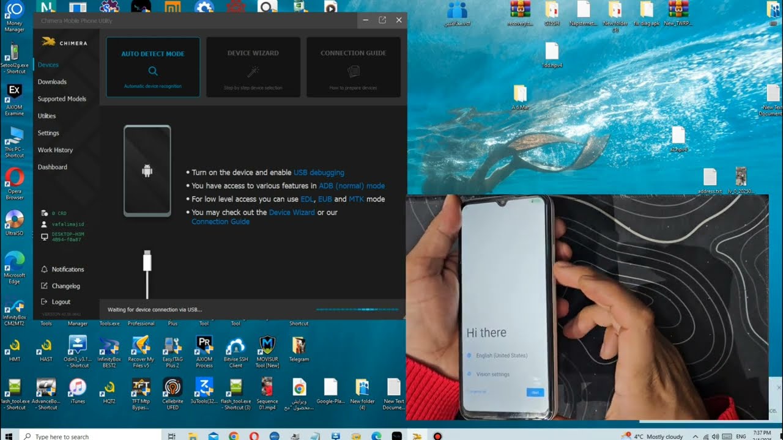Viewport: 783px width, 440px height.
Task: Open the Device Wizard text link
Action: point(292,213)
